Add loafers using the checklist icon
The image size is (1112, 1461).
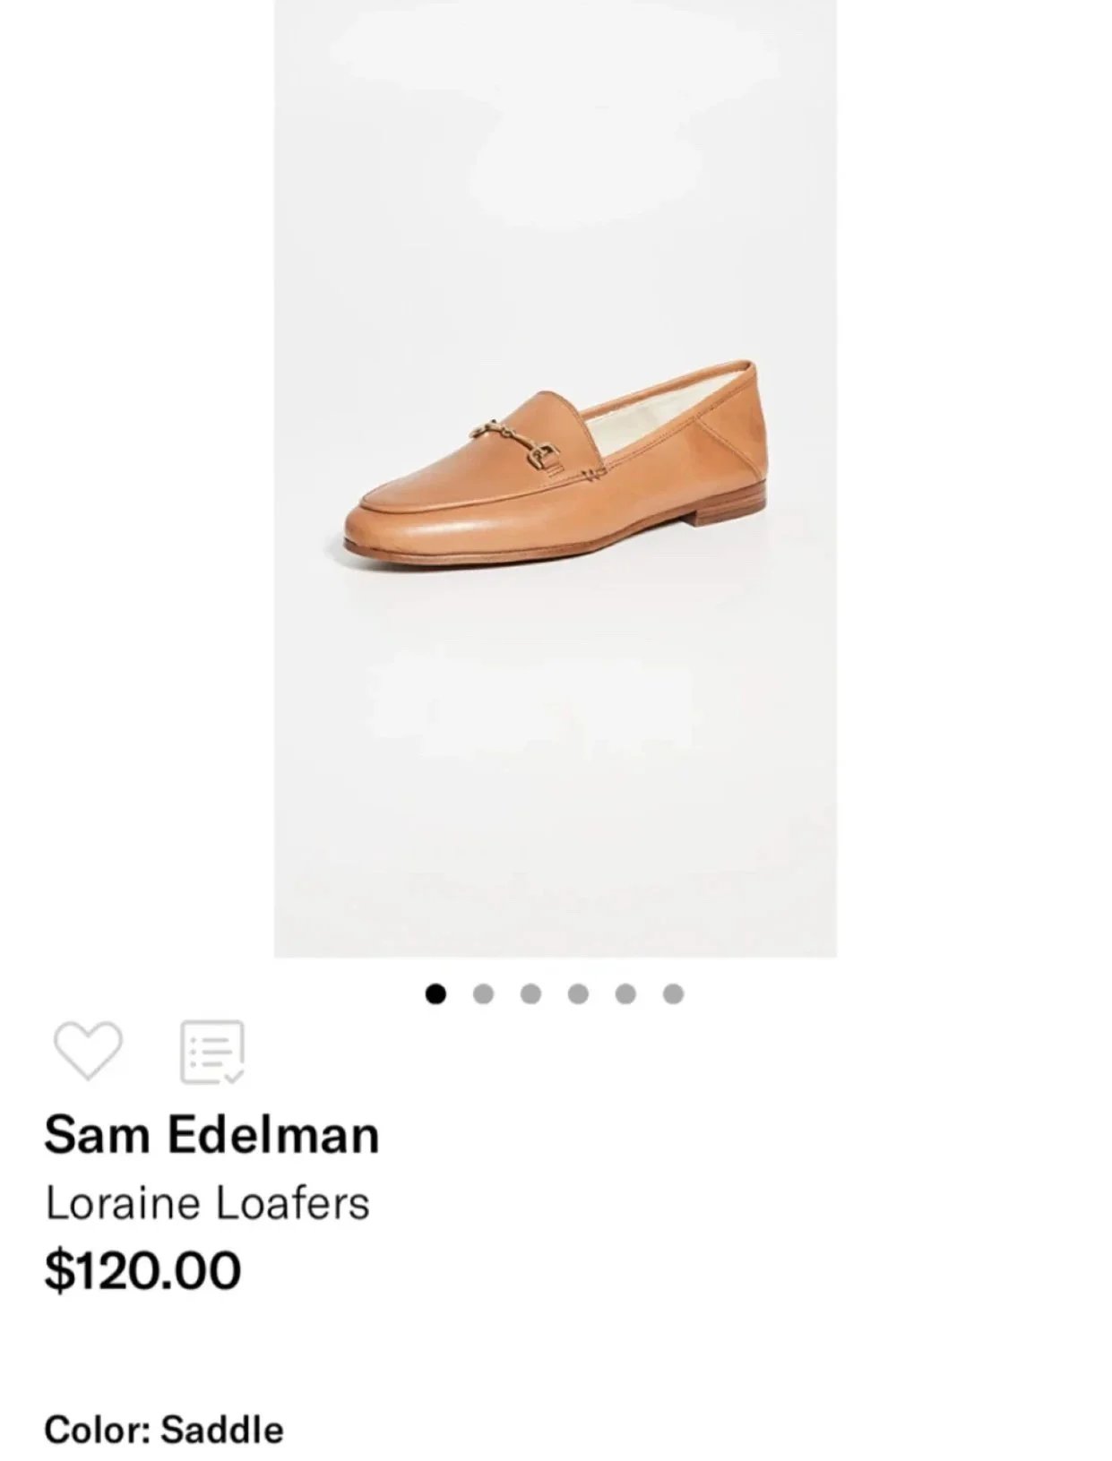click(x=212, y=1052)
